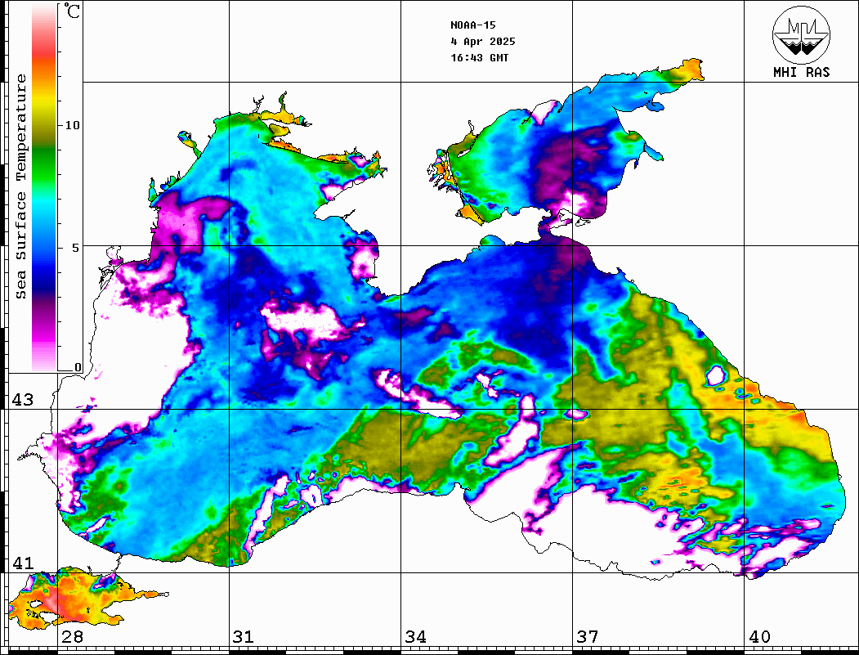Click the 0 tick on the color scale
The width and height of the screenshot is (859, 655).
[x=78, y=367]
